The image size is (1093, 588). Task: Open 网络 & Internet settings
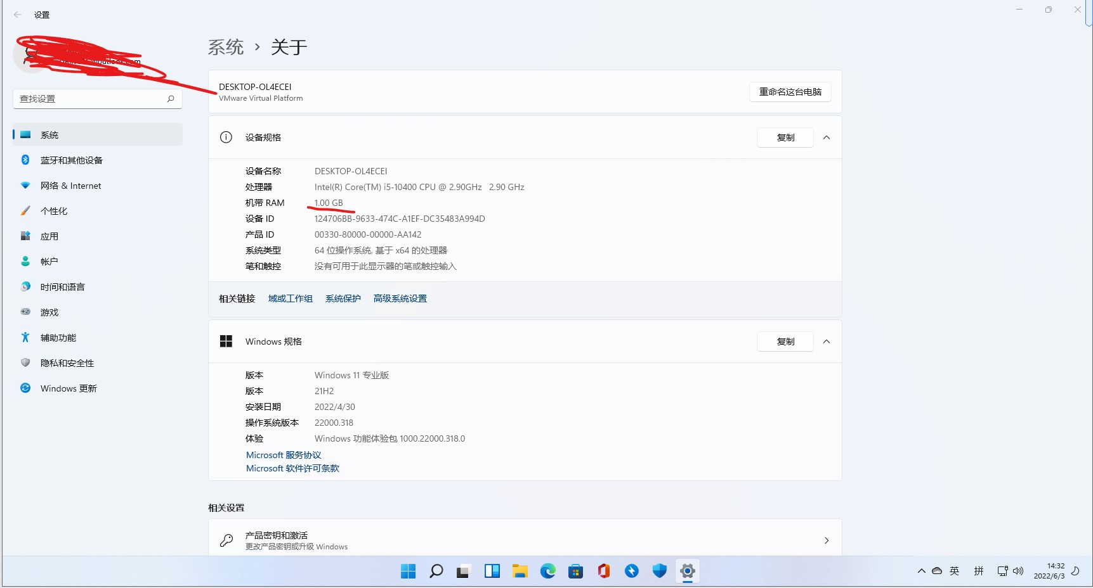(98, 186)
